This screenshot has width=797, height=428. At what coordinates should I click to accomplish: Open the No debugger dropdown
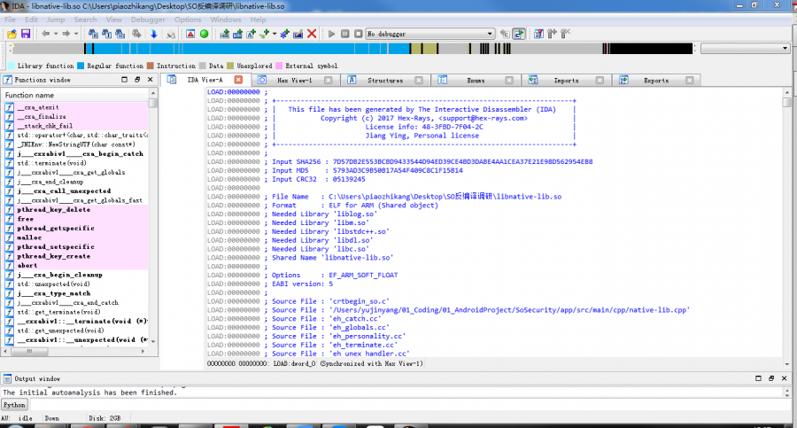point(430,34)
